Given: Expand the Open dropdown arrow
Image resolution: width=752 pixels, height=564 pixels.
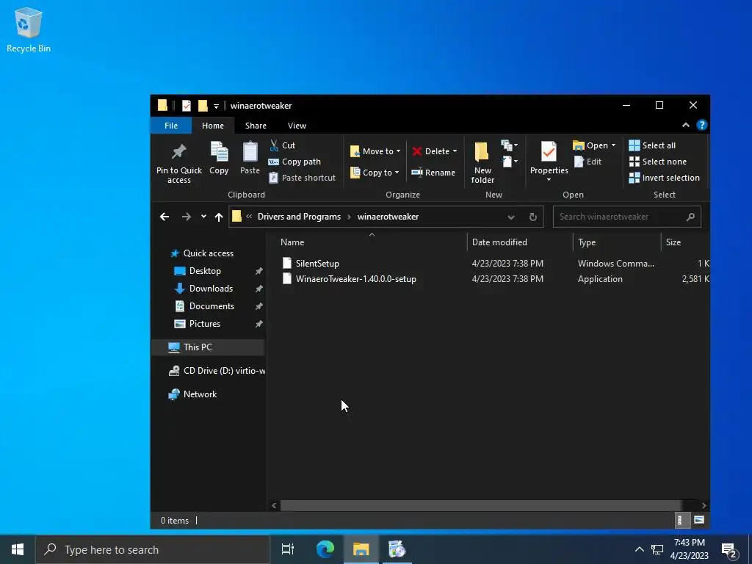Looking at the screenshot, I should click(x=613, y=145).
